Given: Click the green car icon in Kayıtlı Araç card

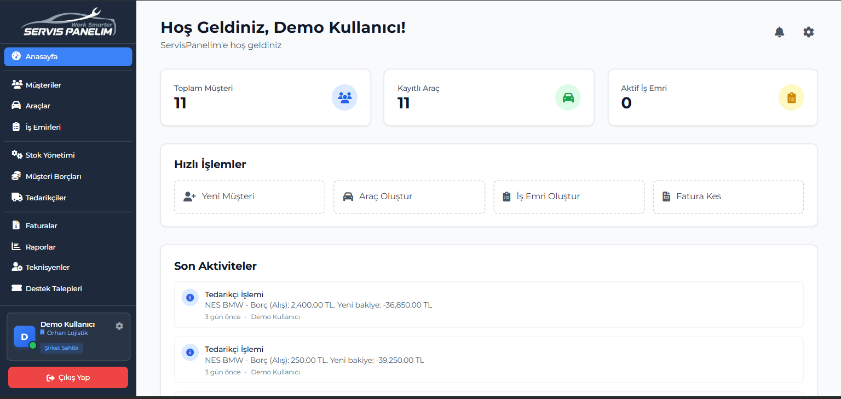Looking at the screenshot, I should (568, 97).
